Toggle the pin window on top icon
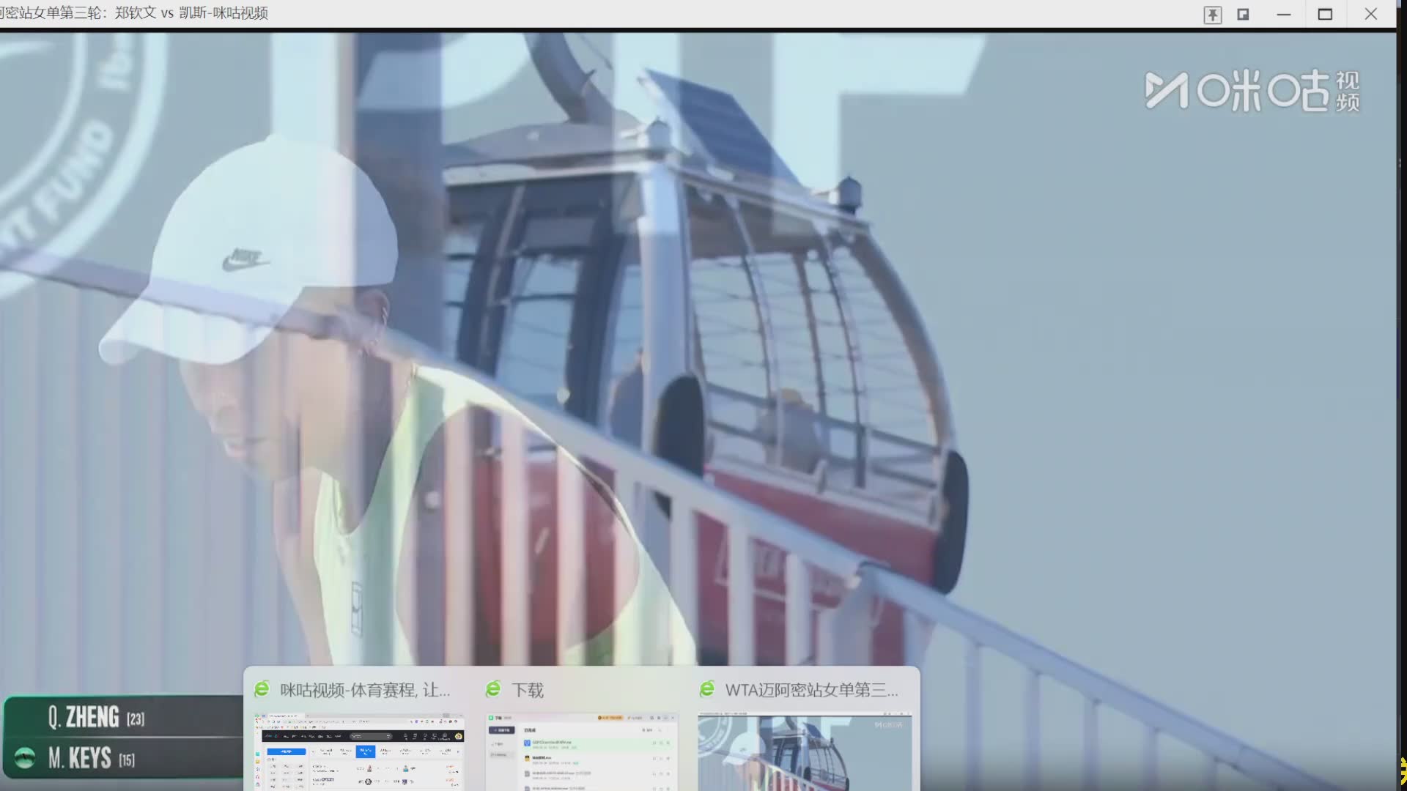Viewport: 1407px width, 791px height. pos(1213,15)
